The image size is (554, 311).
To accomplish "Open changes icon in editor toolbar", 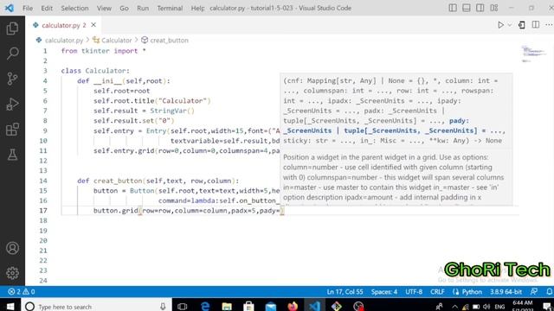I will [522, 25].
